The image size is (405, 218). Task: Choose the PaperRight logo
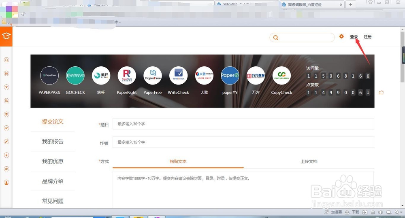[127, 76]
